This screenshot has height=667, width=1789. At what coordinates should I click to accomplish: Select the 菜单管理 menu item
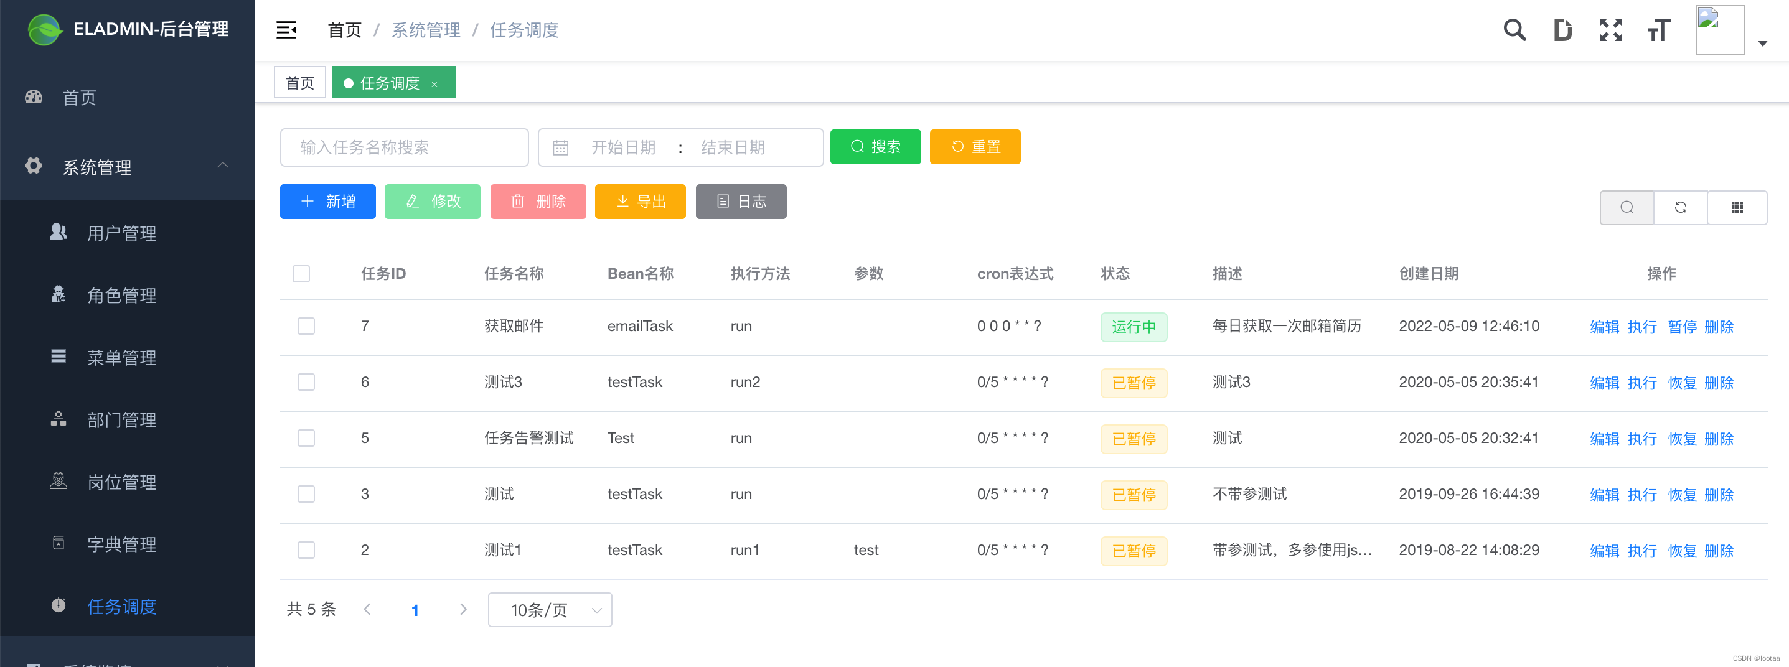(128, 357)
